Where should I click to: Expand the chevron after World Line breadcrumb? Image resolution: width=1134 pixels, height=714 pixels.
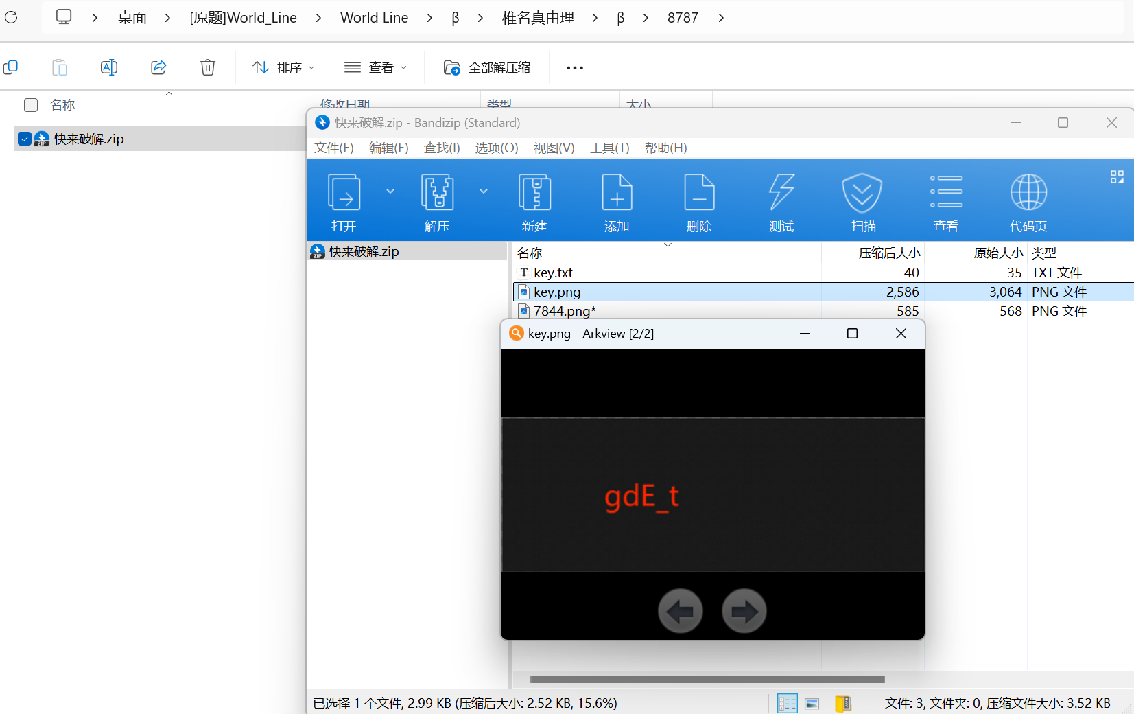tap(429, 18)
